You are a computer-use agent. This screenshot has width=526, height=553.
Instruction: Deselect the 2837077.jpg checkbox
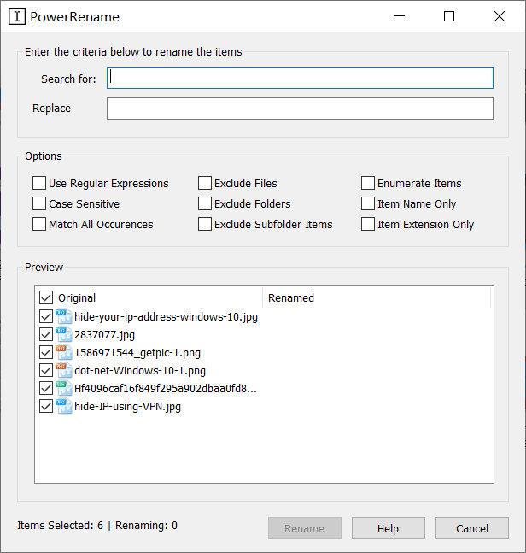(46, 334)
